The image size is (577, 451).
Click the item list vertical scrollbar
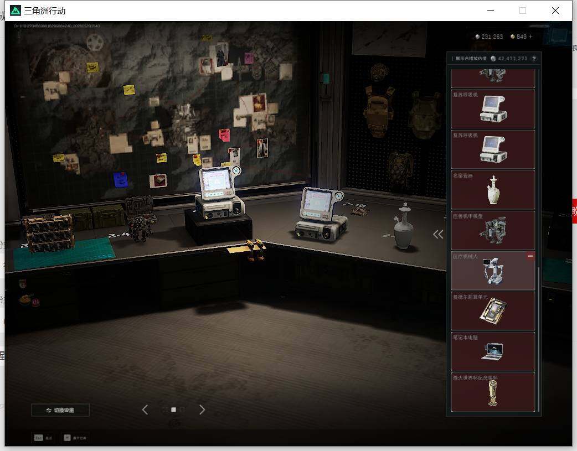click(x=539, y=339)
